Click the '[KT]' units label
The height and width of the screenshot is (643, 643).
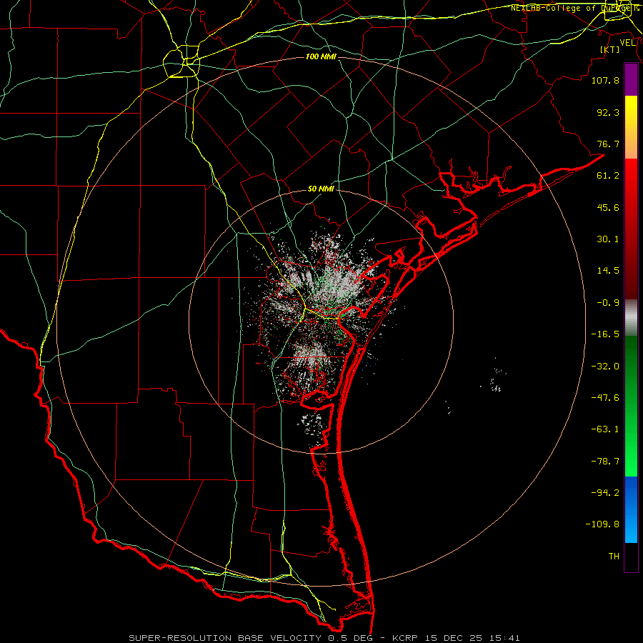[x=610, y=49]
